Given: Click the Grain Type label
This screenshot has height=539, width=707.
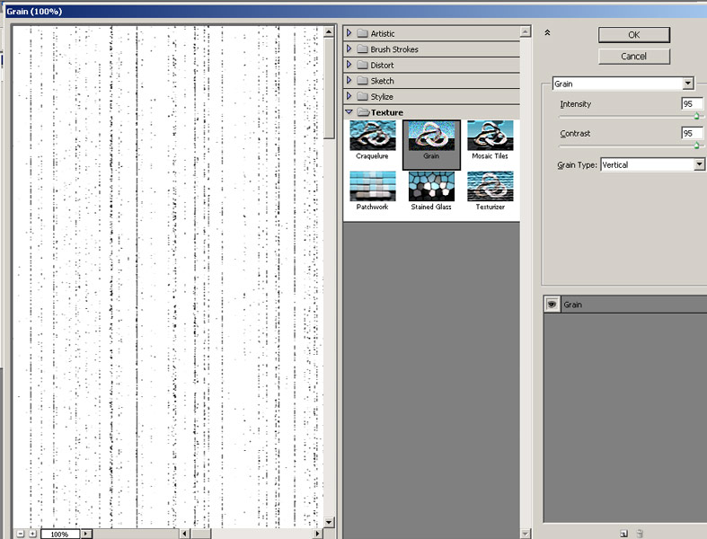Looking at the screenshot, I should [x=577, y=165].
